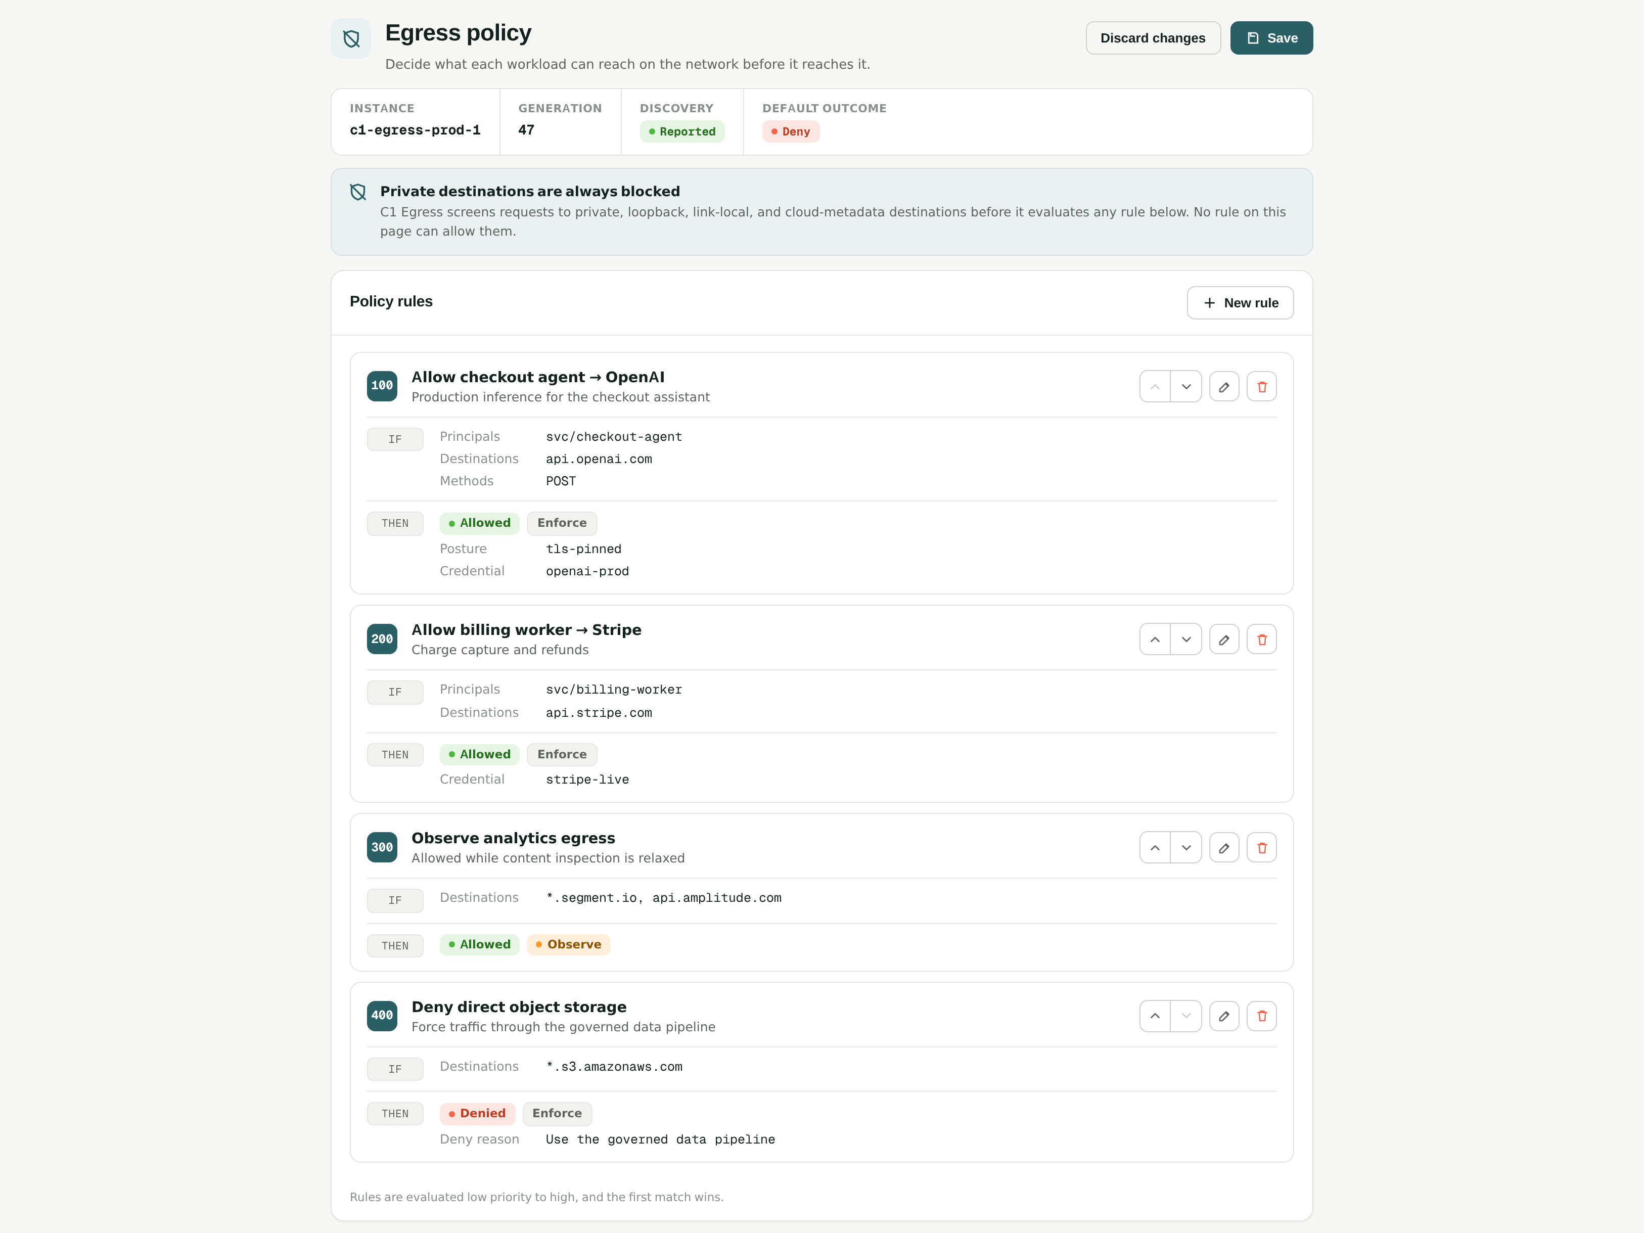Image resolution: width=1644 pixels, height=1233 pixels.
Task: Click the Policy rules heading
Action: tap(391, 301)
